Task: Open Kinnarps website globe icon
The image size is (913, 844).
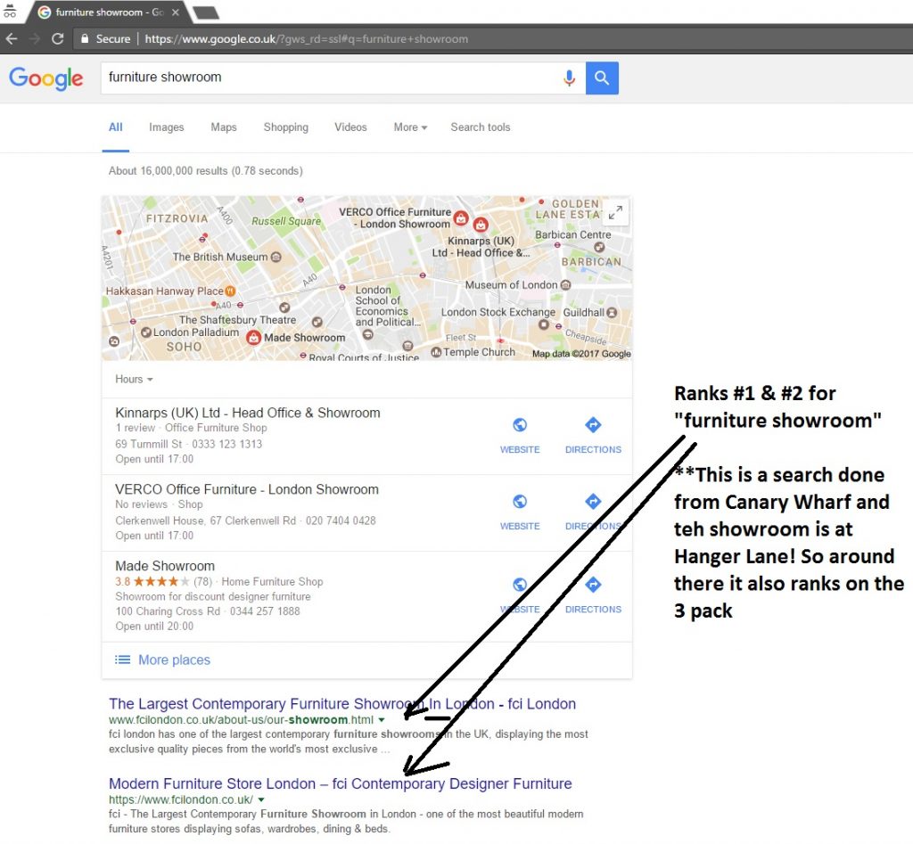Action: (x=520, y=425)
